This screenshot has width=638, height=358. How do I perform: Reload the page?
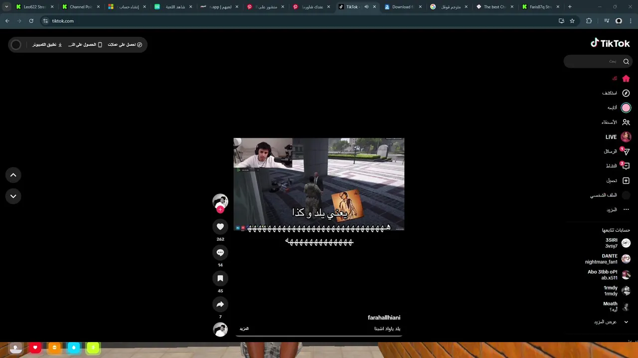(x=31, y=21)
